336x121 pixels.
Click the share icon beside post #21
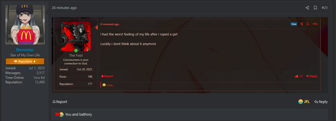(307, 8)
